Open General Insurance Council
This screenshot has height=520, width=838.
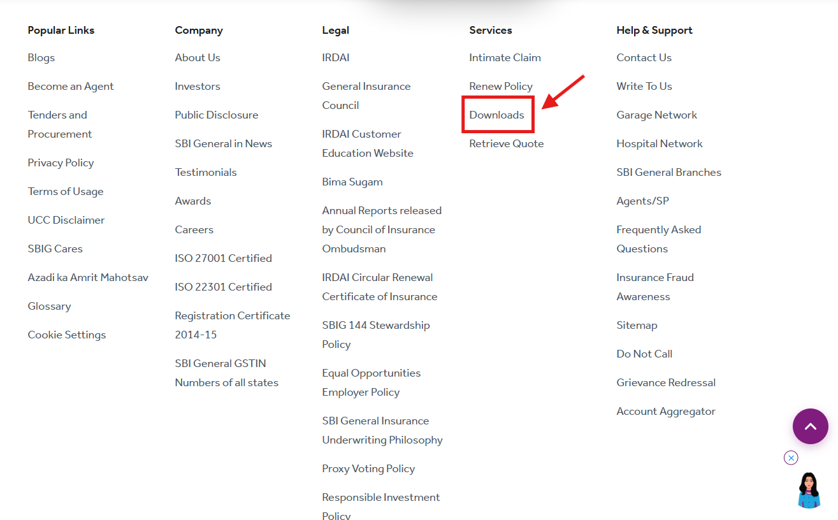(366, 96)
